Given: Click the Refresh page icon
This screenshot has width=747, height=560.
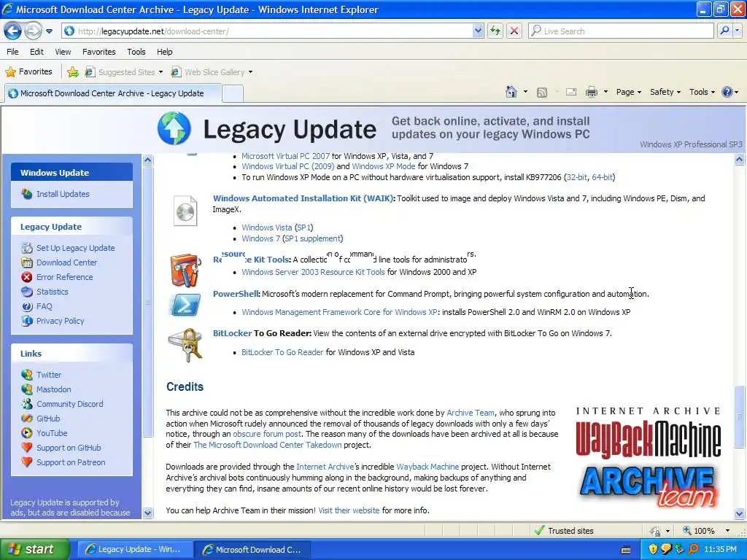Looking at the screenshot, I should tap(495, 31).
